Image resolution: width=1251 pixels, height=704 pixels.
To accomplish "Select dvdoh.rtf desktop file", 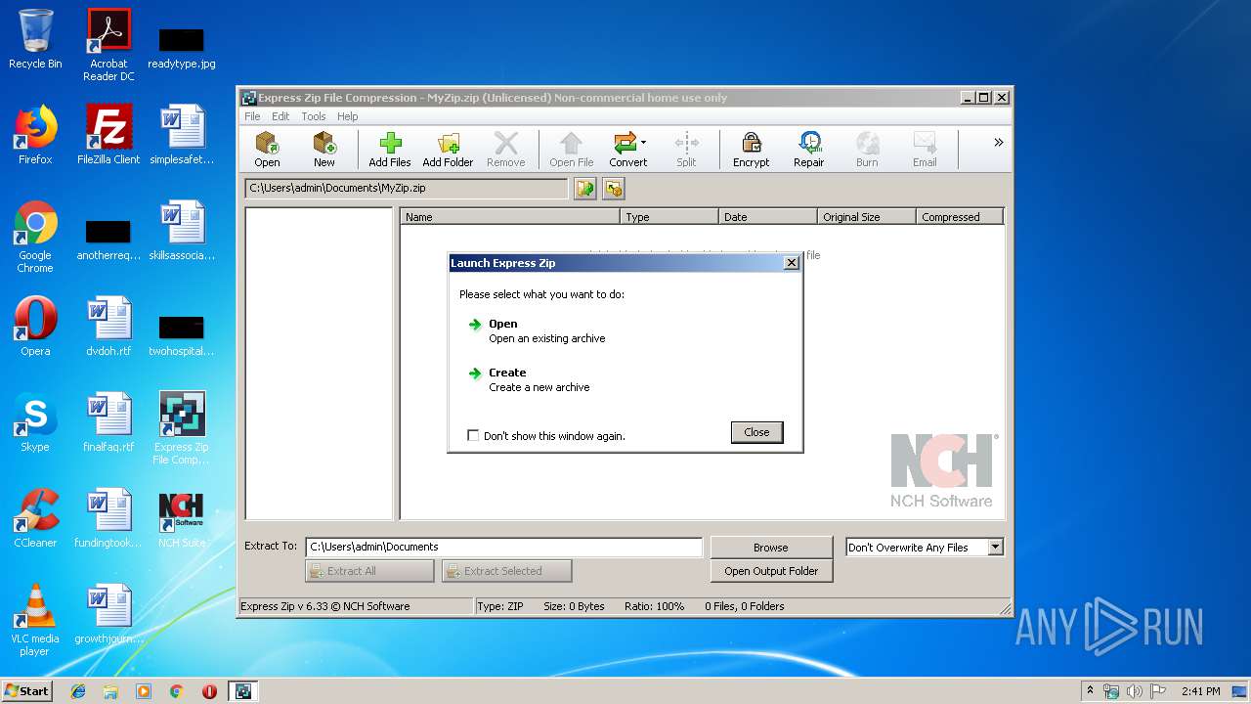I will [108, 327].
